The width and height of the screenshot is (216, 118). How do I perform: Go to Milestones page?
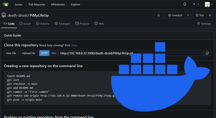(58, 4)
